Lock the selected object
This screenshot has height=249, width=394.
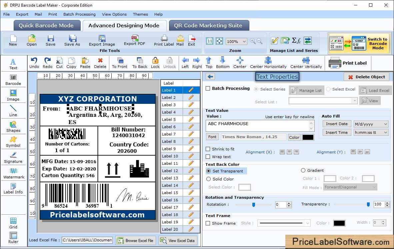pos(155,63)
